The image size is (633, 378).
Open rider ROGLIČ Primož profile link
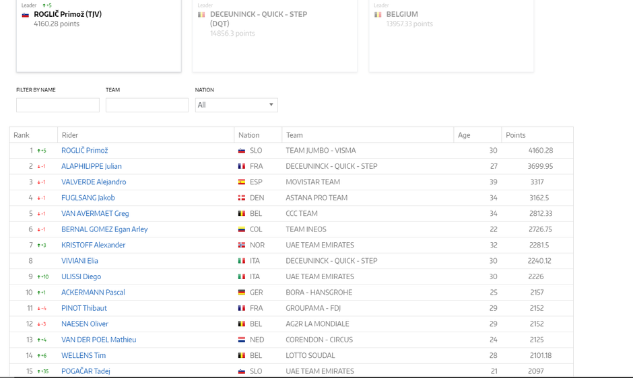coord(84,151)
